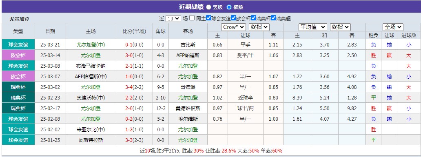Viewport: 423px width, 157px height.
Task: Open away team 埃尔维斯
Action: coord(188,119)
